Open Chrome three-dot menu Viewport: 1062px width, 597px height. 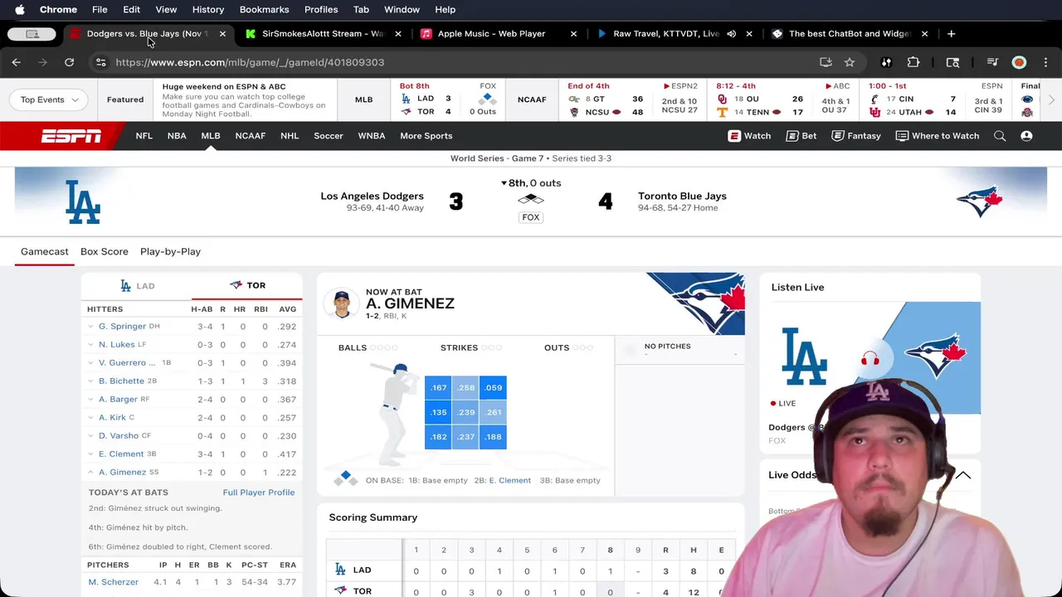(1045, 62)
